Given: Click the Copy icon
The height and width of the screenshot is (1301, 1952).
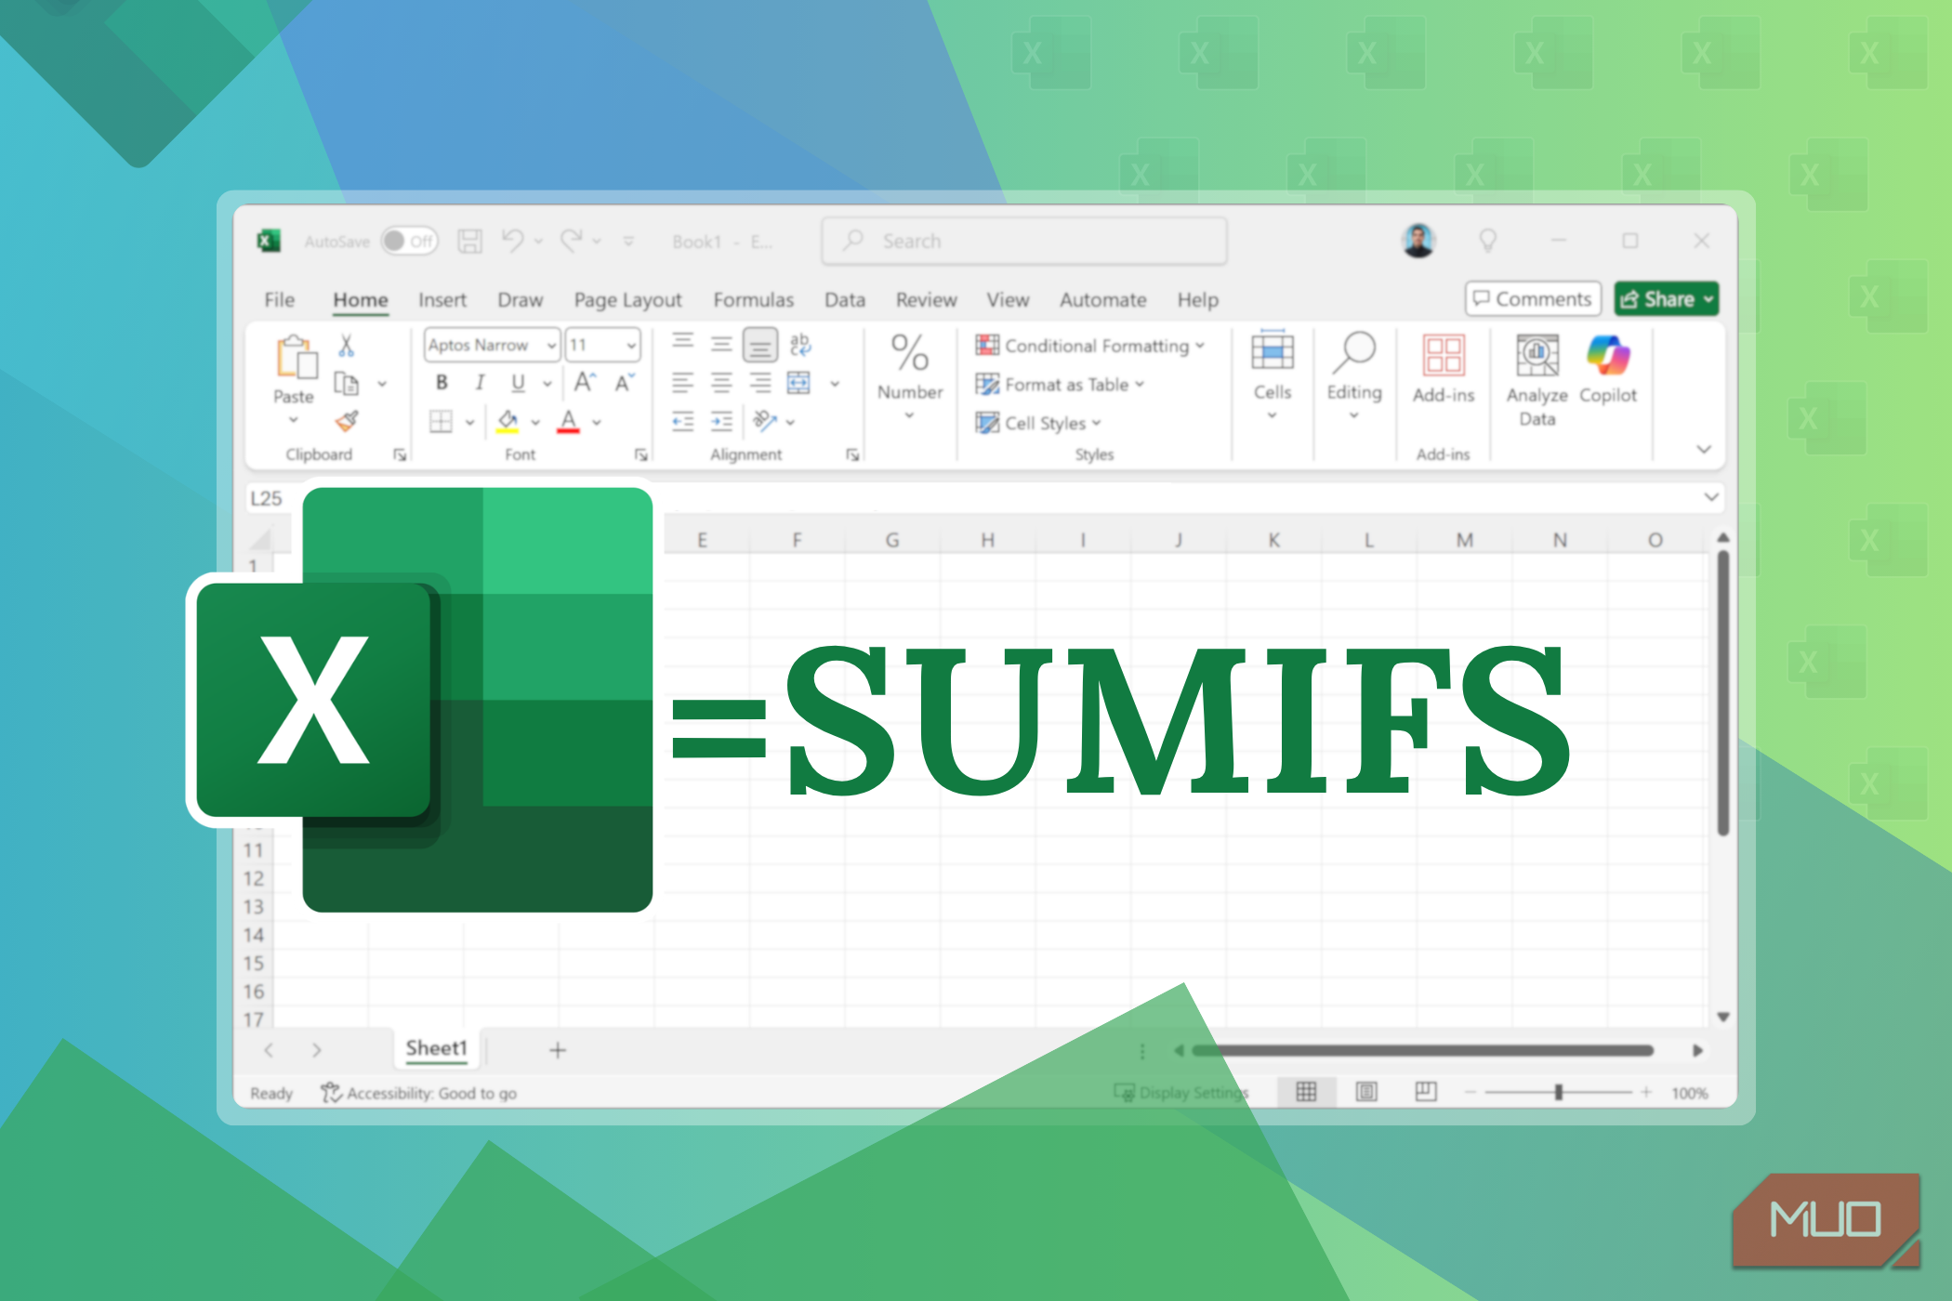Looking at the screenshot, I should (x=347, y=383).
